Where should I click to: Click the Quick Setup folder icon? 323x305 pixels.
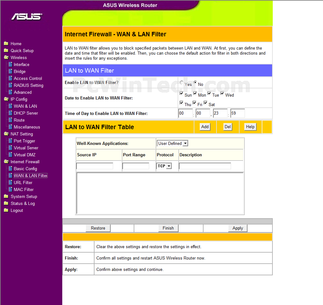coord(6,51)
